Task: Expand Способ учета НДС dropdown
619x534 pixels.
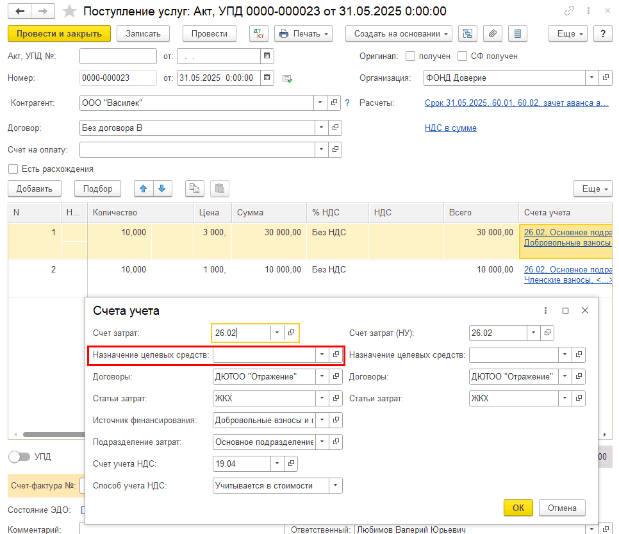Action: click(x=335, y=485)
